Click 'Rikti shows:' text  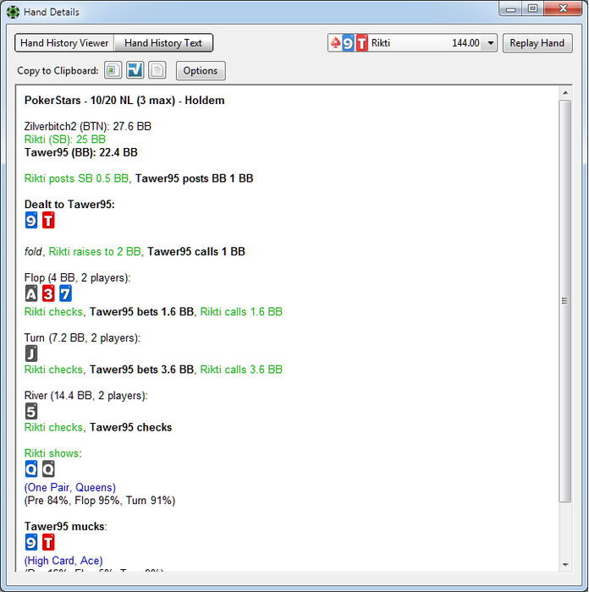pyautogui.click(x=53, y=453)
